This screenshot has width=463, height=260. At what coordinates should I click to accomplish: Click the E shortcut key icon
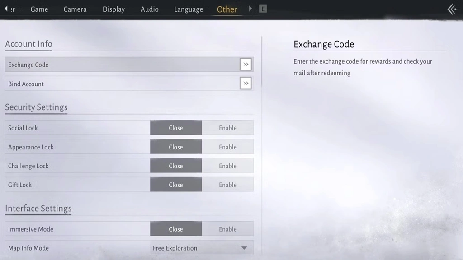pos(263,8)
